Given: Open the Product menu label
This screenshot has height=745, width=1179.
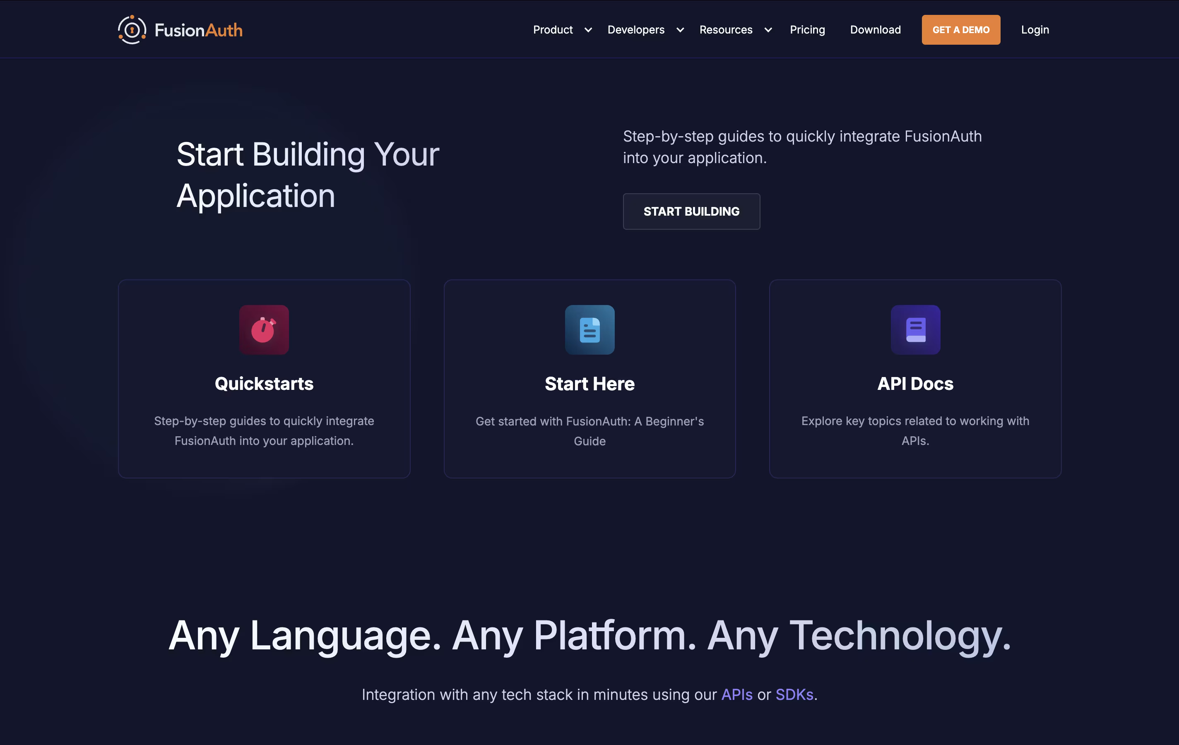Looking at the screenshot, I should (x=553, y=30).
